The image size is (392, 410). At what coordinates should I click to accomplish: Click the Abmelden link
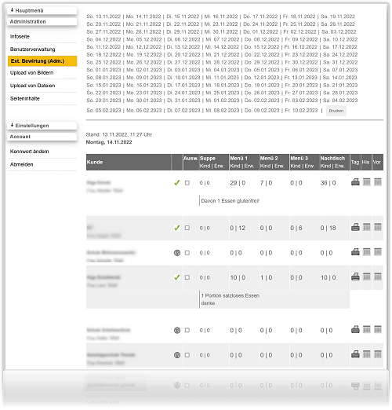pos(21,164)
